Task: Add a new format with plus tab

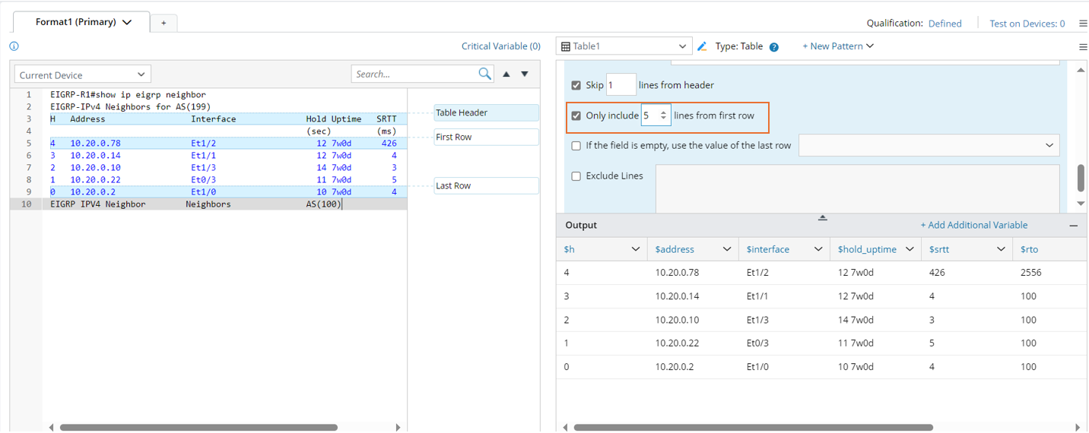Action: pyautogui.click(x=164, y=23)
